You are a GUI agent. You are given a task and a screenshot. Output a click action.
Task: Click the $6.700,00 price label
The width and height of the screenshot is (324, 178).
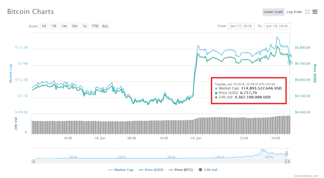click(302, 64)
